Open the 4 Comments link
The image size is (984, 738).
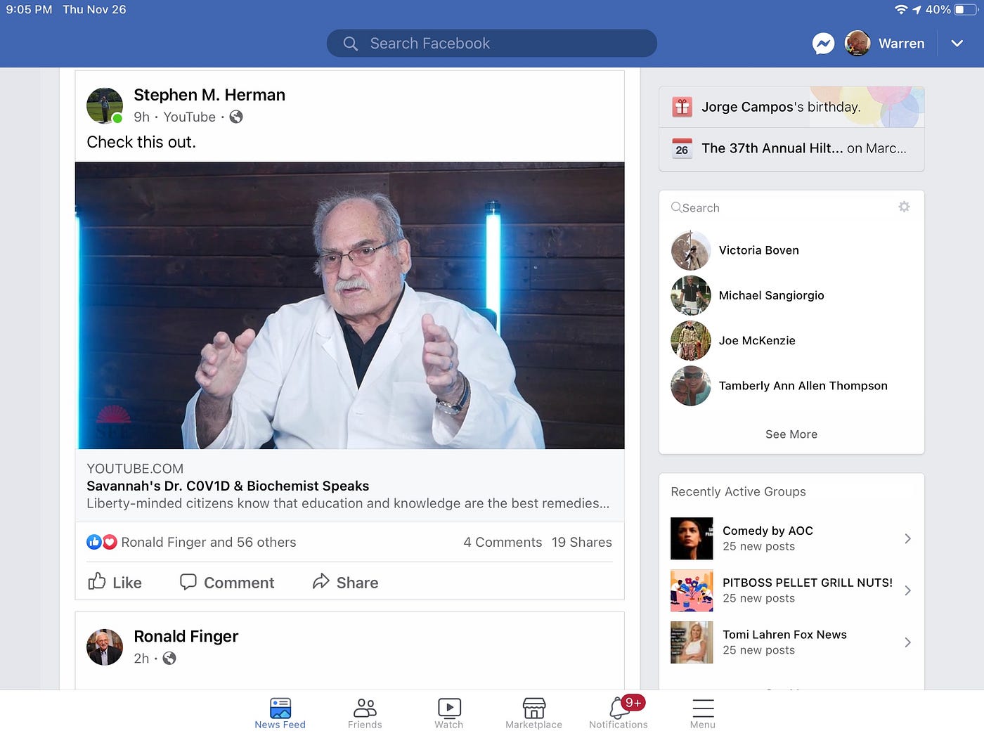pos(503,542)
